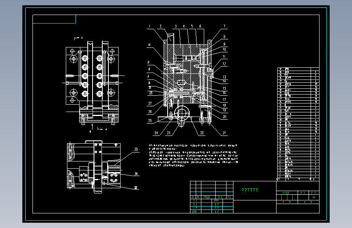Click part callout number 20
Viewport: 352px width, 228px height.
coord(225,117)
